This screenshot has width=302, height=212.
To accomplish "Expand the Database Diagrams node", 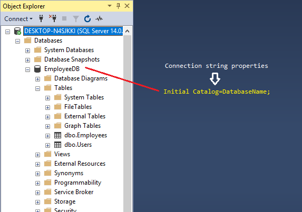I will [38, 79].
